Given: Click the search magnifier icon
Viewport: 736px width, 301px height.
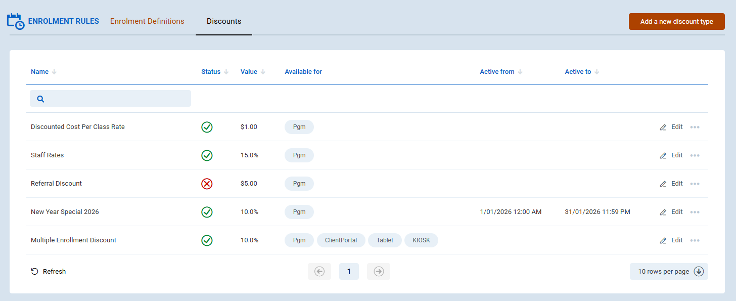Looking at the screenshot, I should (41, 99).
